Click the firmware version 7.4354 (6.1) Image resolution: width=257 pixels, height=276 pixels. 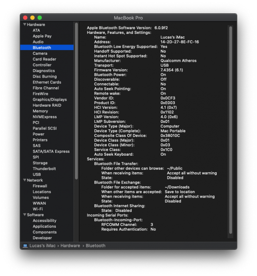click(172, 70)
